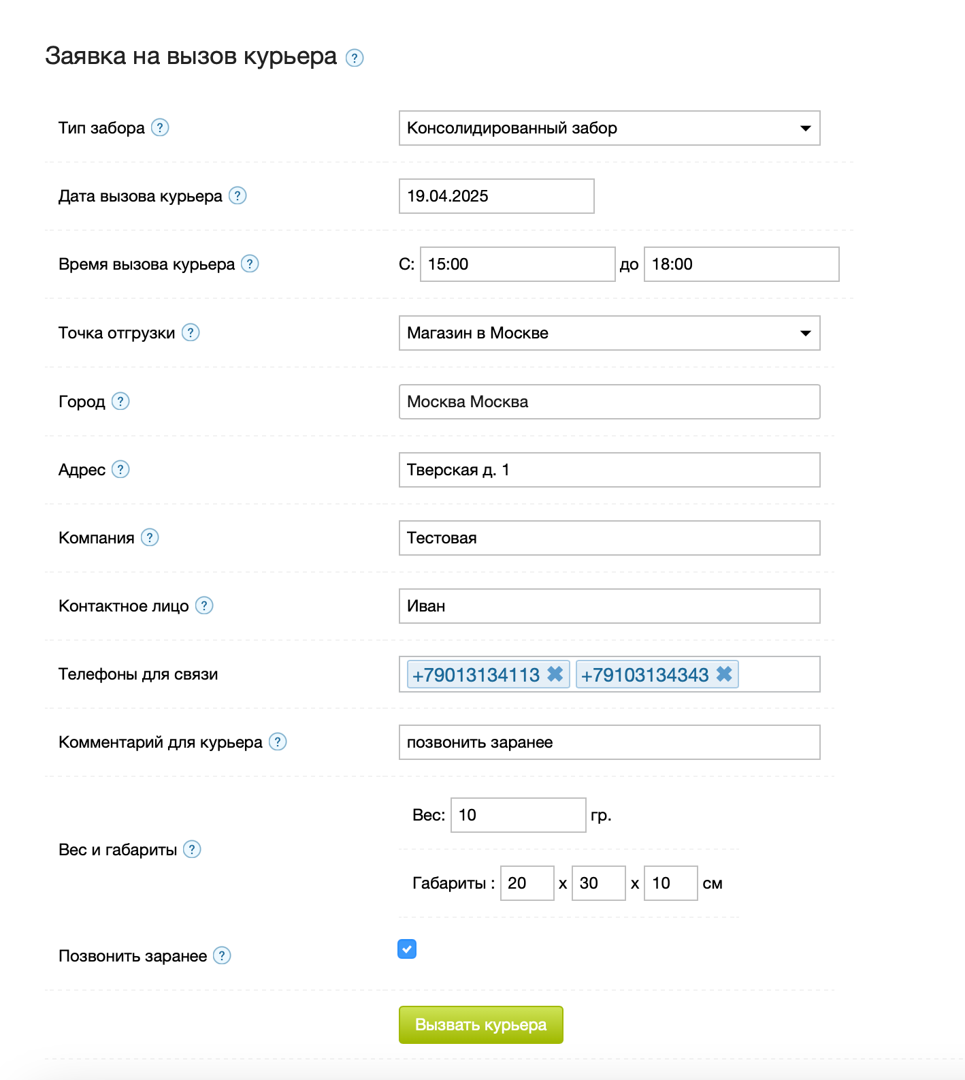This screenshot has height=1080, width=965.
Task: Open the Тип забора dropdown
Action: 609,128
